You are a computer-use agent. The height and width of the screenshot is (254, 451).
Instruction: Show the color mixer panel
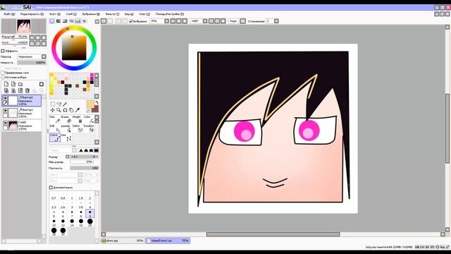click(71, 21)
